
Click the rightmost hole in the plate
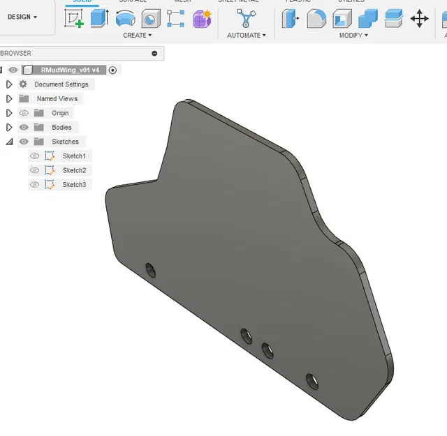coord(312,382)
